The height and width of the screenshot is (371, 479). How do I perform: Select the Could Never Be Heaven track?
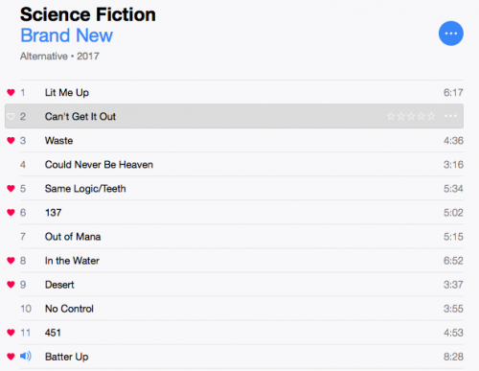241,164
